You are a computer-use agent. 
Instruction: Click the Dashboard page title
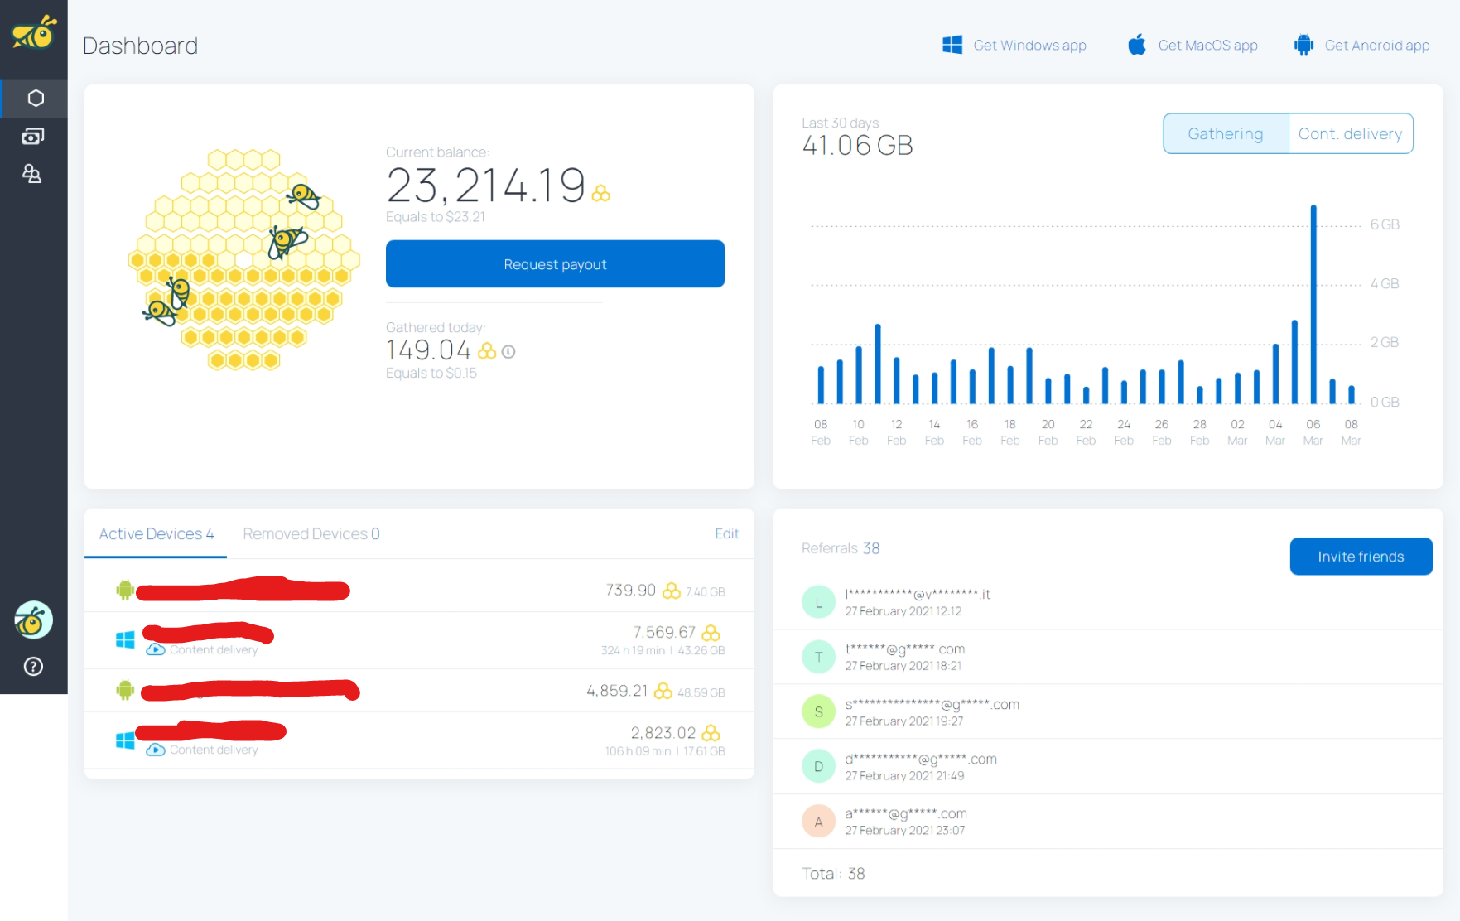tap(140, 46)
